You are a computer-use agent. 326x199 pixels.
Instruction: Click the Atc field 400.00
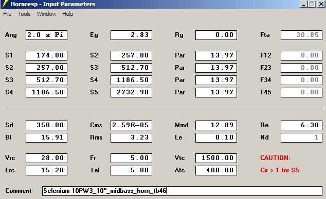click(x=216, y=171)
